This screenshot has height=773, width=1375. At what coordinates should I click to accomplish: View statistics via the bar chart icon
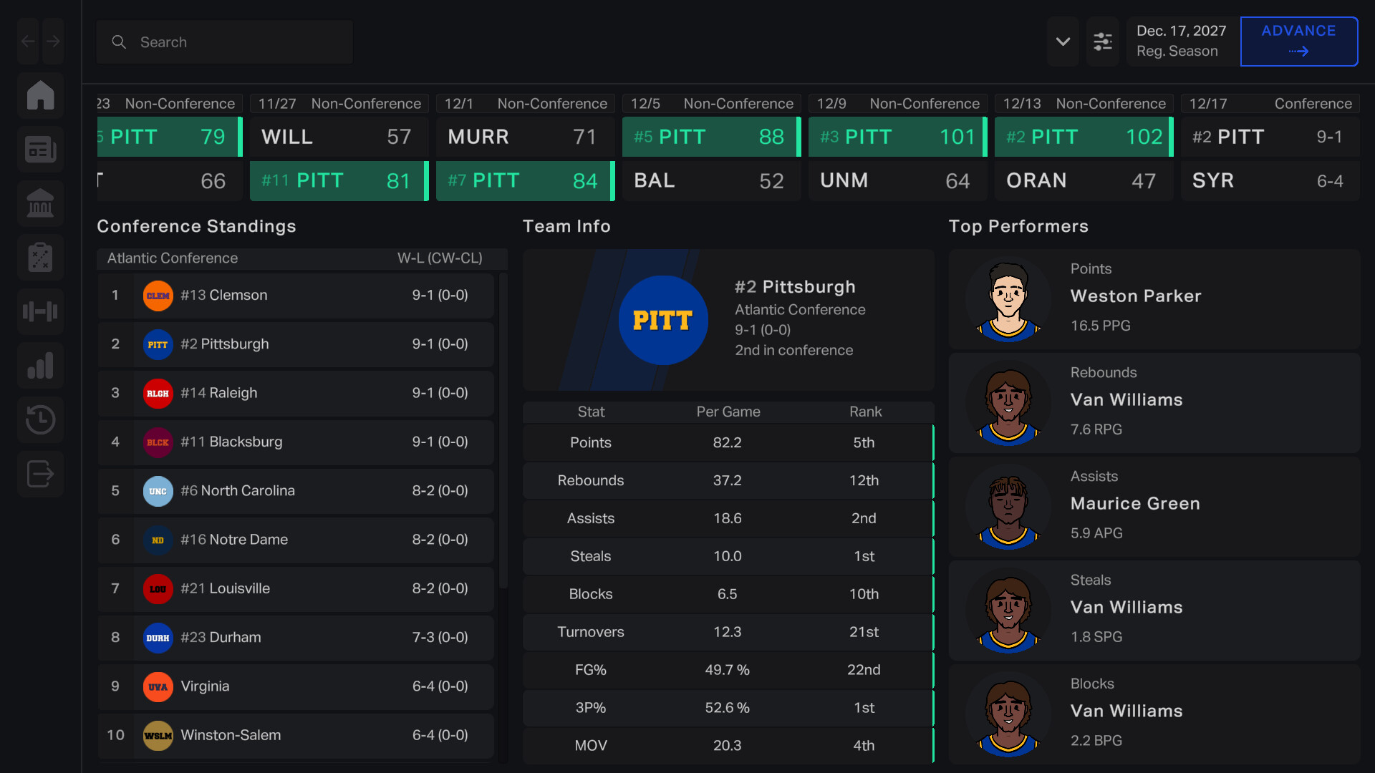pyautogui.click(x=41, y=365)
